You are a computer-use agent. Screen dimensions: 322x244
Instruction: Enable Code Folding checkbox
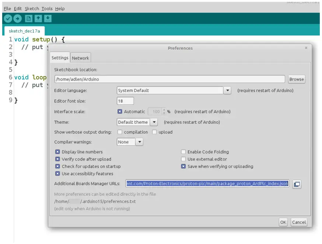coord(183,152)
